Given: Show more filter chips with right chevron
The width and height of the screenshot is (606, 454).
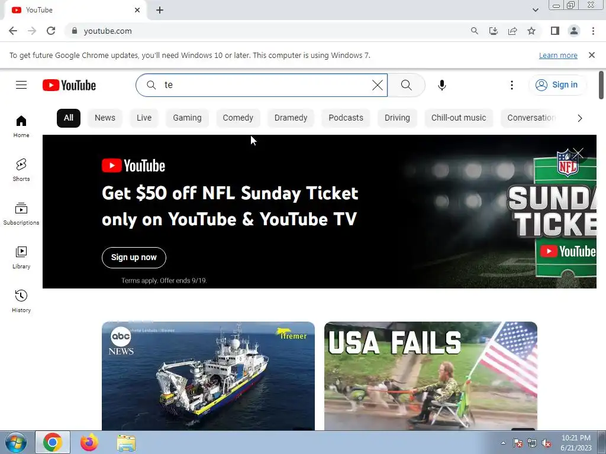Looking at the screenshot, I should 580,118.
